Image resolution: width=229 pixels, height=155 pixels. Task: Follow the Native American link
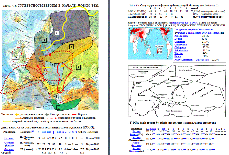[183, 60]
